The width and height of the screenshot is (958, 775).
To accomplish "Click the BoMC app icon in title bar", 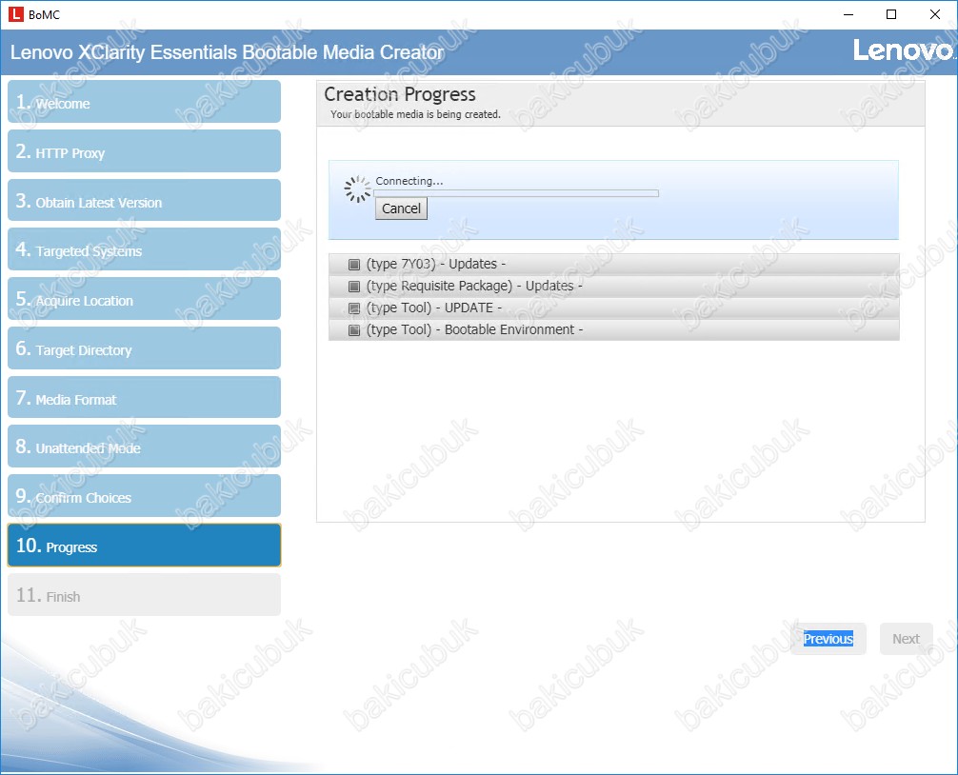I will 16,14.
